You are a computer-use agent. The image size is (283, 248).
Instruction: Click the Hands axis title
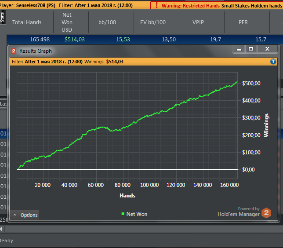coord(127,196)
